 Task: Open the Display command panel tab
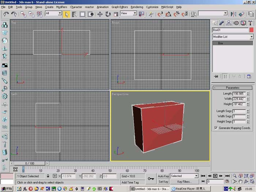click(x=243, y=23)
